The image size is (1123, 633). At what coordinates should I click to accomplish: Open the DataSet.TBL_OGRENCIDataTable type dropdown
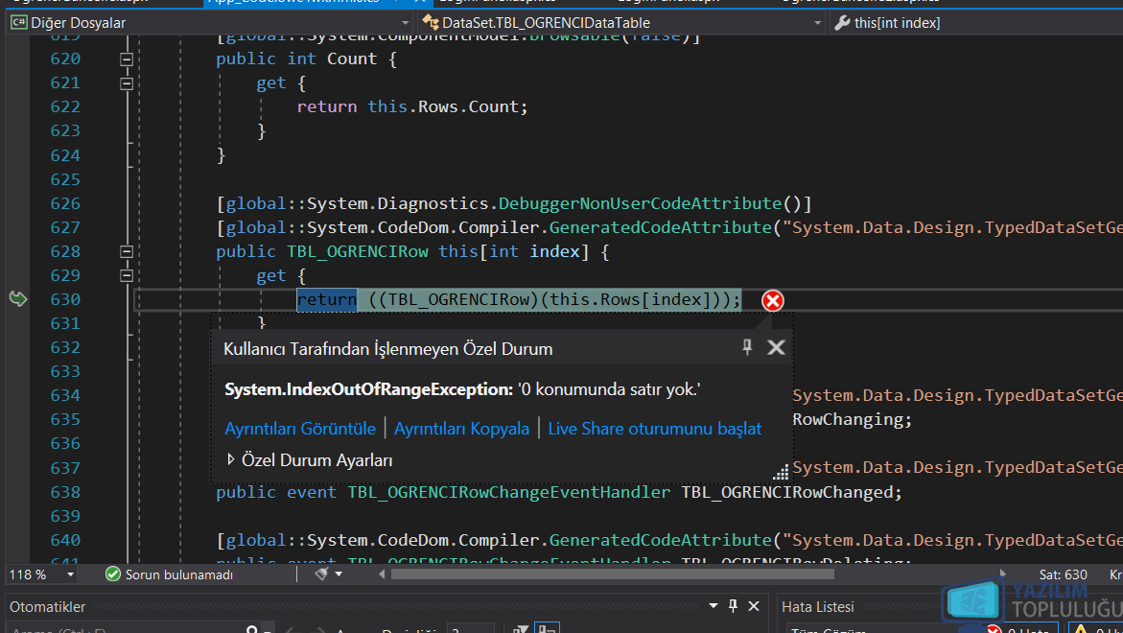pyautogui.click(x=817, y=23)
